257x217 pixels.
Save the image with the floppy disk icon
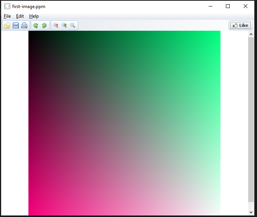tap(16, 26)
